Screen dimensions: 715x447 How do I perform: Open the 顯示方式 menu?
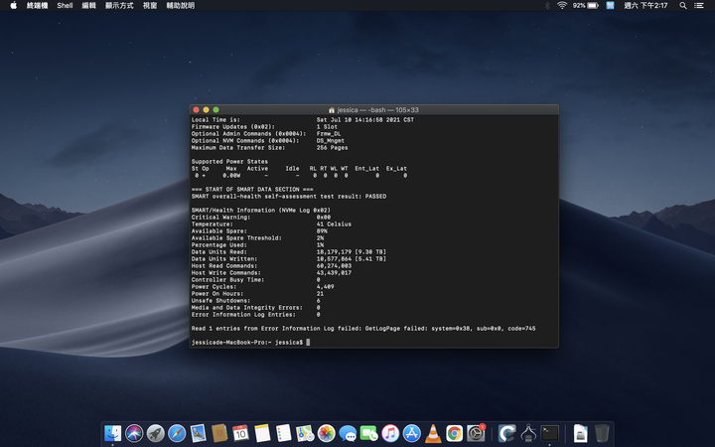(119, 6)
